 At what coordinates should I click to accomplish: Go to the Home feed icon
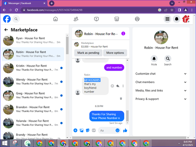tap(56, 19)
